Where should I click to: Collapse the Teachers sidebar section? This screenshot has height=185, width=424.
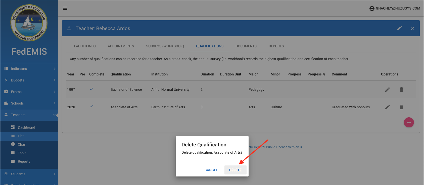29,115
